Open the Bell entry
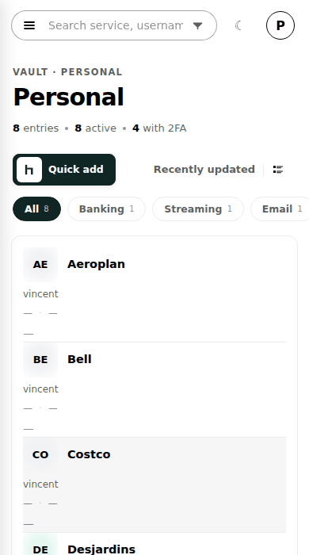Viewport: 309px width, 555px height. 154,390
